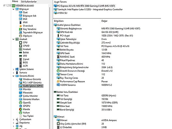The image size is (172, 129).
Task: Click the Bellek Yolu Özellikleri group header
Action: 66,92
